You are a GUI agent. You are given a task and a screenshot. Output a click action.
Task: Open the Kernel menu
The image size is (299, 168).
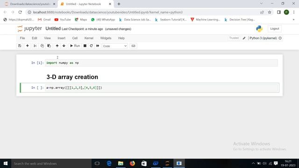[89, 38]
